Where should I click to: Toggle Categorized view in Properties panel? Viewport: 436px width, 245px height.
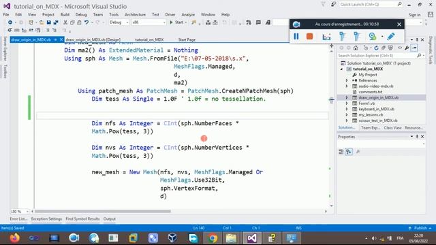(341, 152)
